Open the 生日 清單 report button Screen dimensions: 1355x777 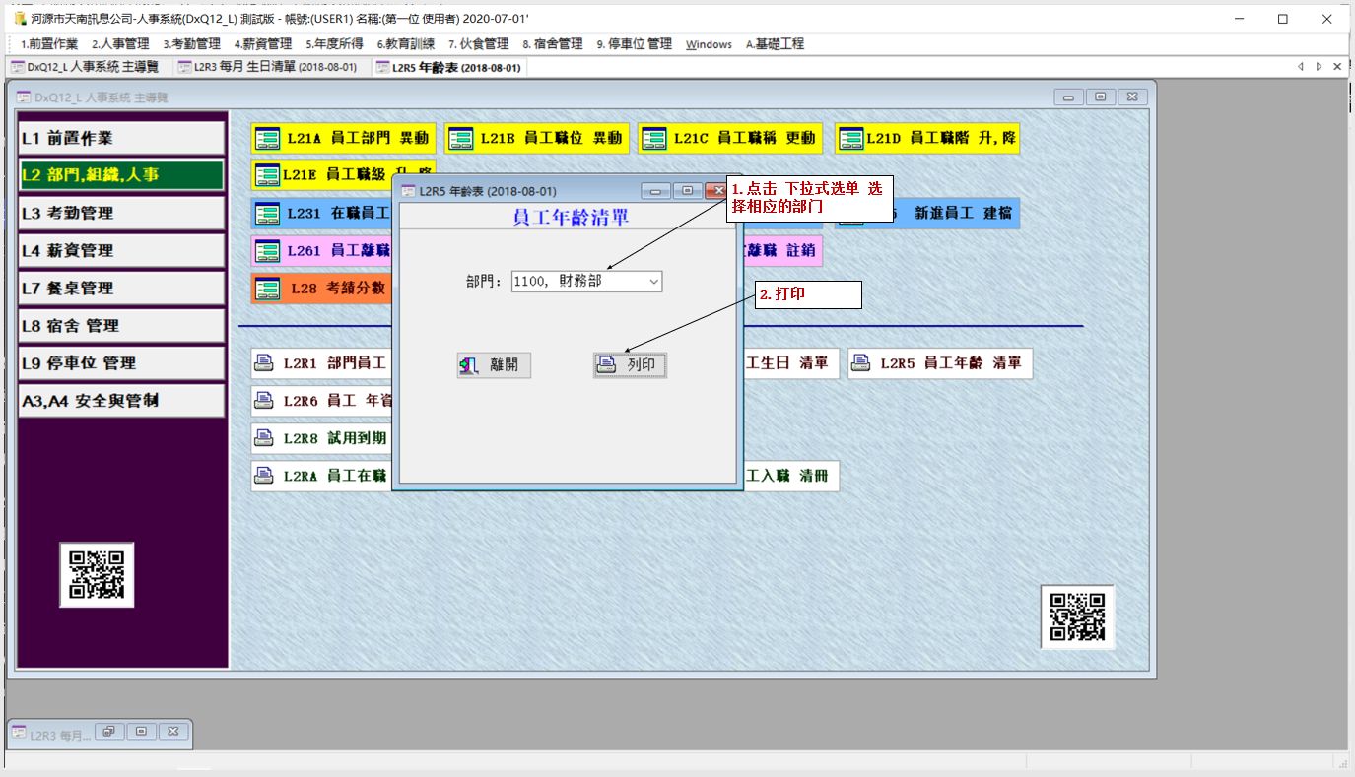(791, 363)
